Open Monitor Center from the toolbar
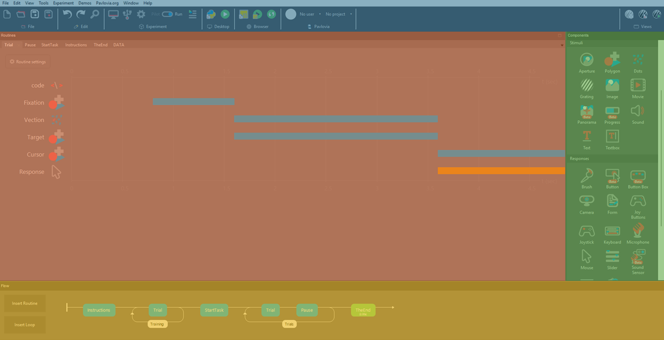The height and width of the screenshot is (340, 664). point(113,15)
